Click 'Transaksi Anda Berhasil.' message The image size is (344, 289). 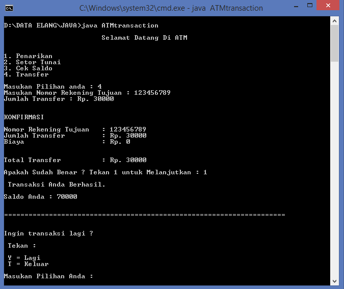(57, 185)
